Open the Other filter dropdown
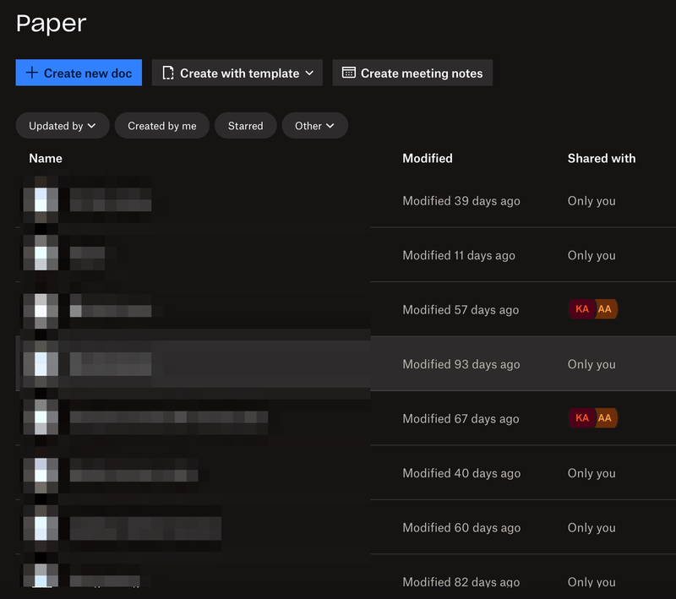Image resolution: width=676 pixels, height=599 pixels. (314, 126)
